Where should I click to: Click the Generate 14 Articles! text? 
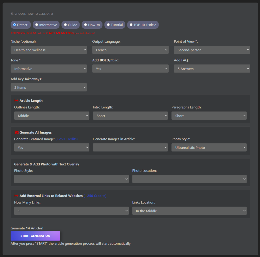coord(27,228)
